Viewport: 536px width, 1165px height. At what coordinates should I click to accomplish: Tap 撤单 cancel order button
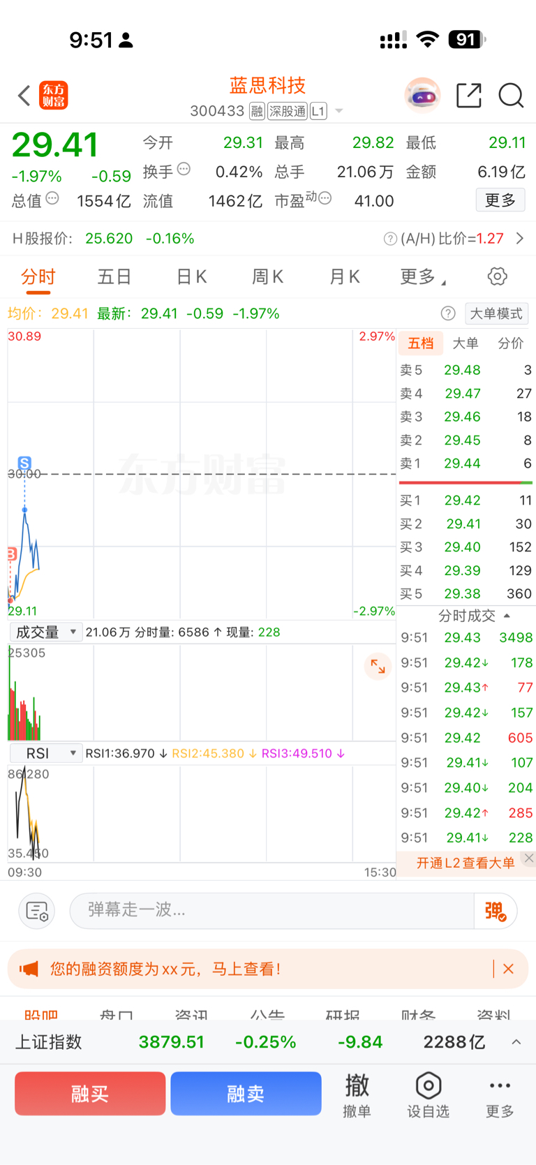click(x=357, y=1095)
